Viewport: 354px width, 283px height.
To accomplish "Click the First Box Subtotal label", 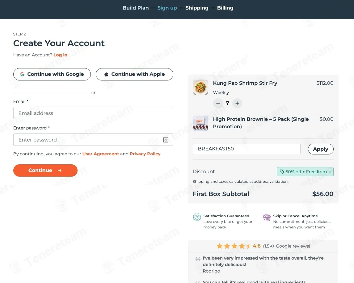I will pyautogui.click(x=221, y=194).
